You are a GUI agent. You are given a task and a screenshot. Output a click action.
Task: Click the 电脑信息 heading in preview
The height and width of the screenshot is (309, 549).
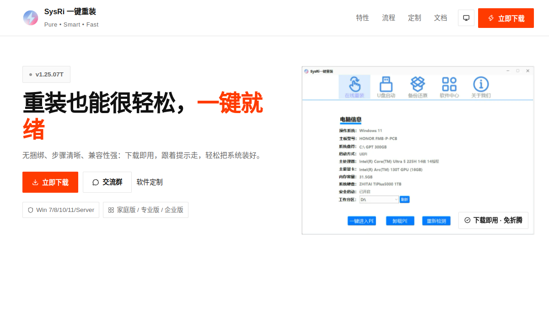(x=351, y=119)
